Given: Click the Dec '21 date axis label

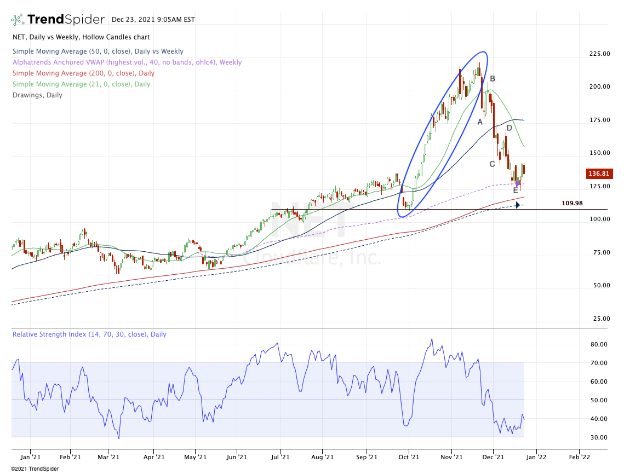Looking at the screenshot, I should tap(493, 457).
